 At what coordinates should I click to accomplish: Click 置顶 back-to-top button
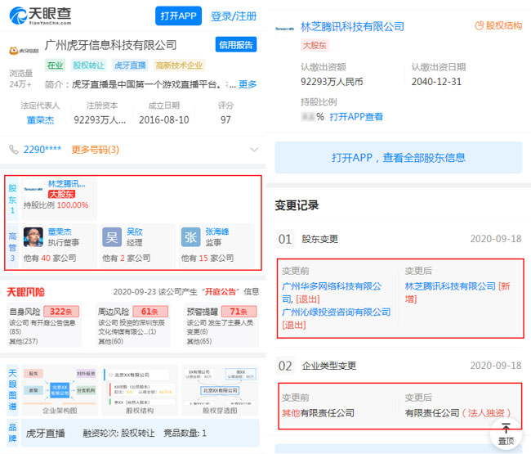pos(506,434)
